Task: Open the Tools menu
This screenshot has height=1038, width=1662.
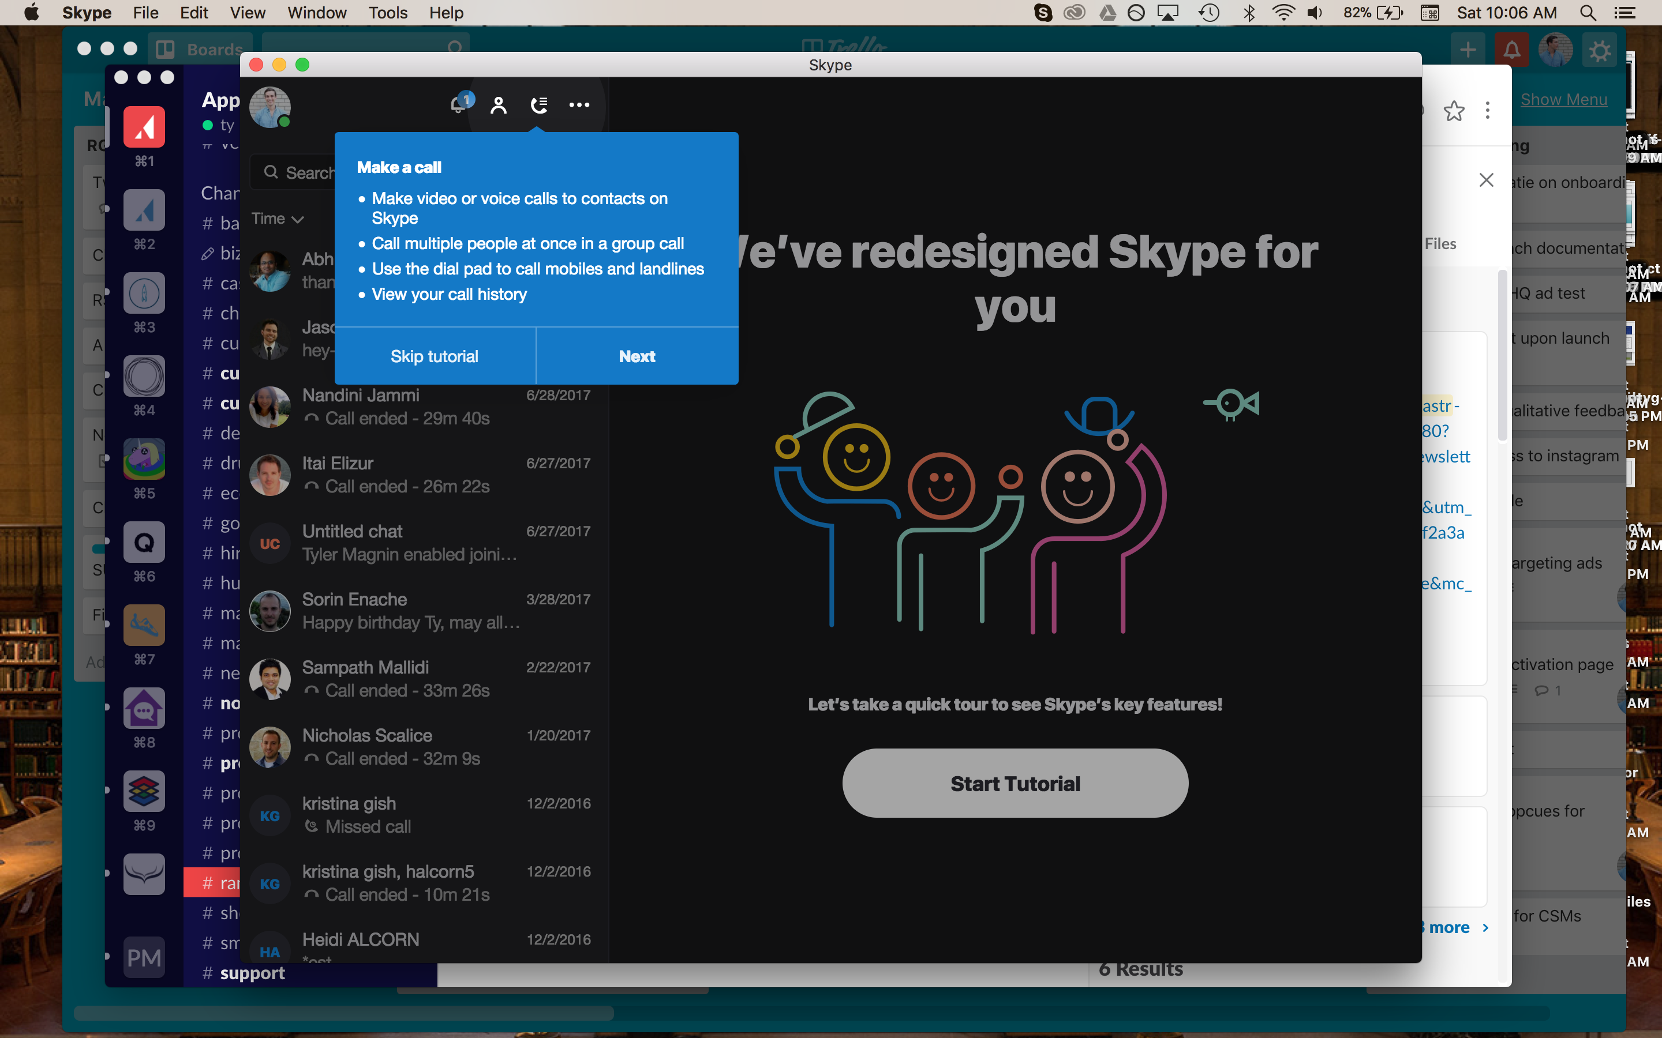Action: click(x=388, y=12)
